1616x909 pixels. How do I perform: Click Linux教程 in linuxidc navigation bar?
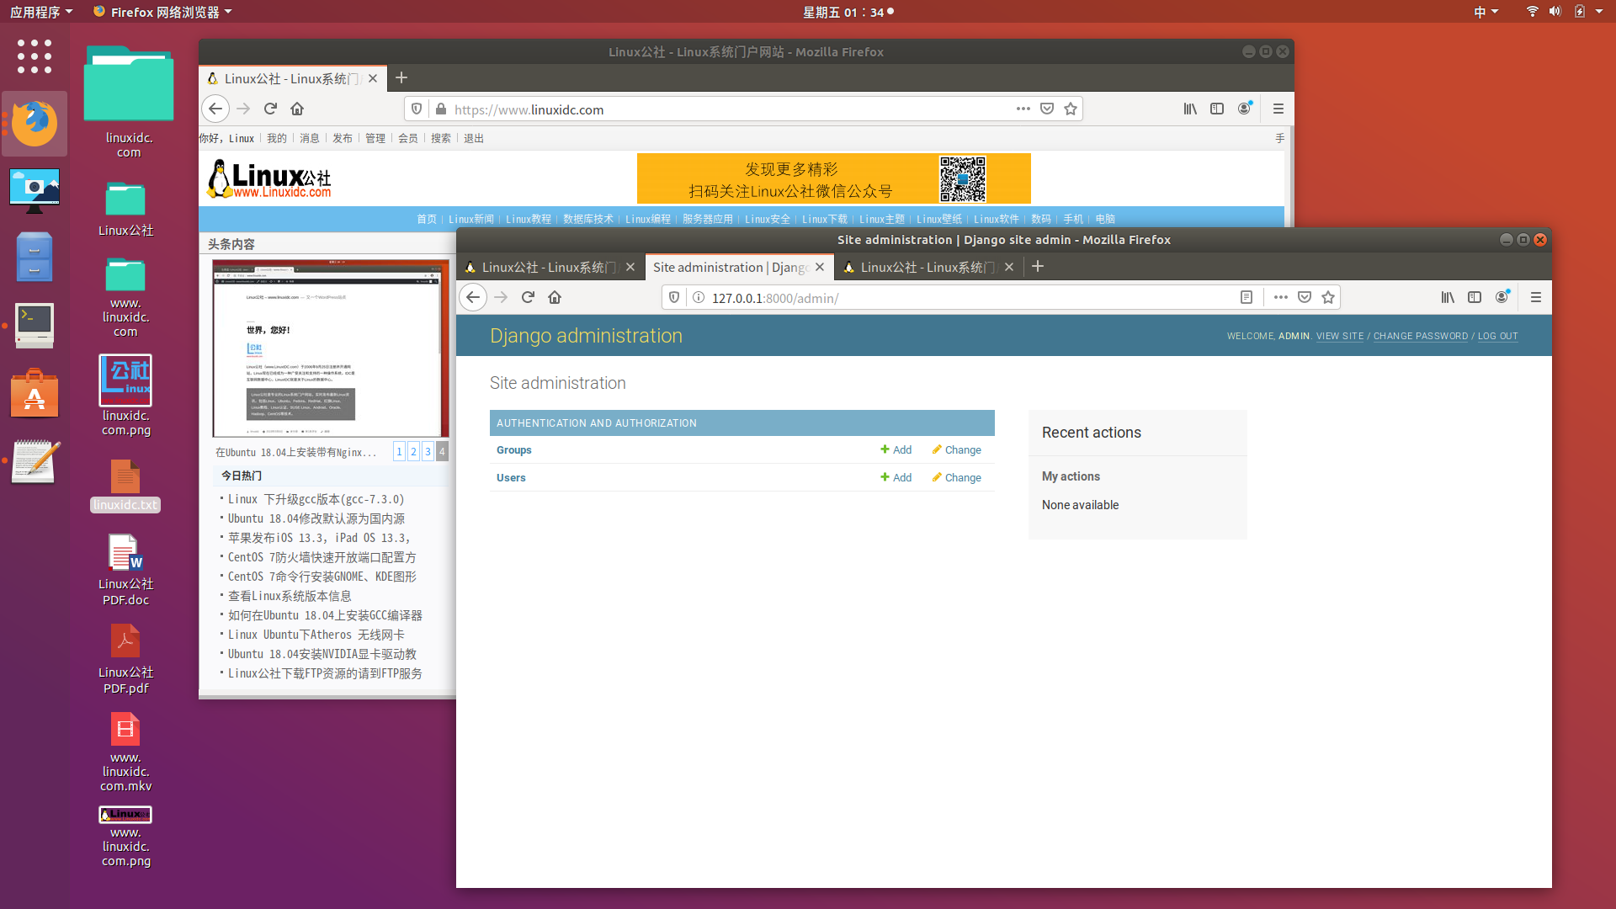[529, 219]
